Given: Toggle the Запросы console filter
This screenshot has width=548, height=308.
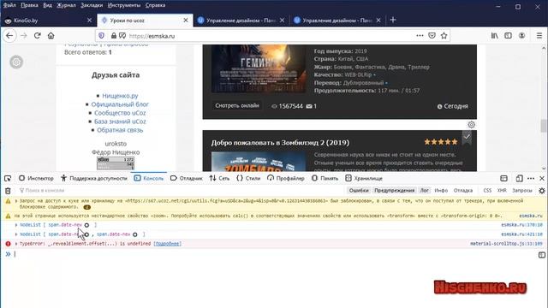Looking at the screenshot, I should pyautogui.click(x=521, y=190).
